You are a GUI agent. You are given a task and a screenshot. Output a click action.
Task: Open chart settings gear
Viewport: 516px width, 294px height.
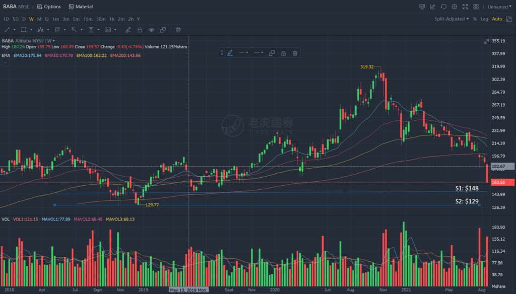coord(455,7)
